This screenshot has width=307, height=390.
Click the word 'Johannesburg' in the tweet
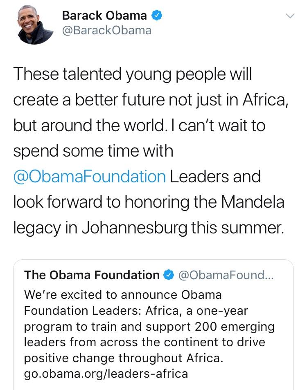(x=134, y=228)
